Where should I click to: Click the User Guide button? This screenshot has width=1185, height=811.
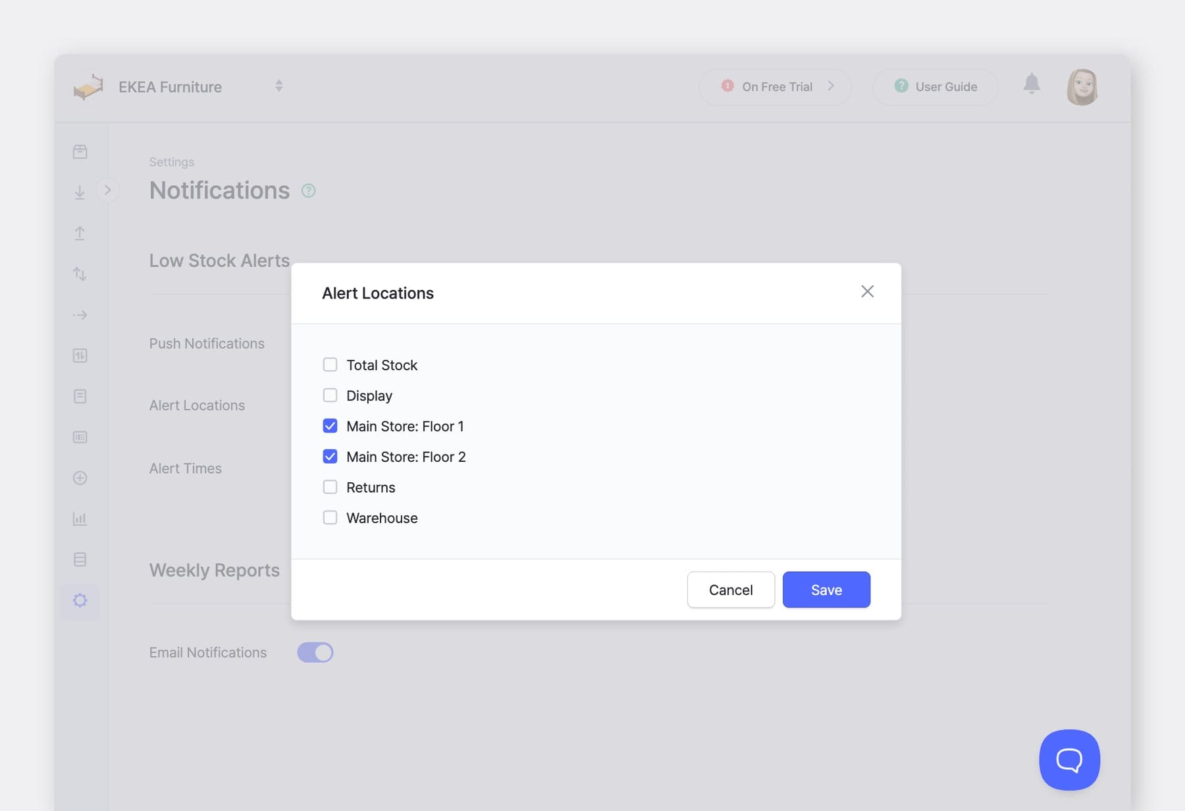[x=935, y=86]
